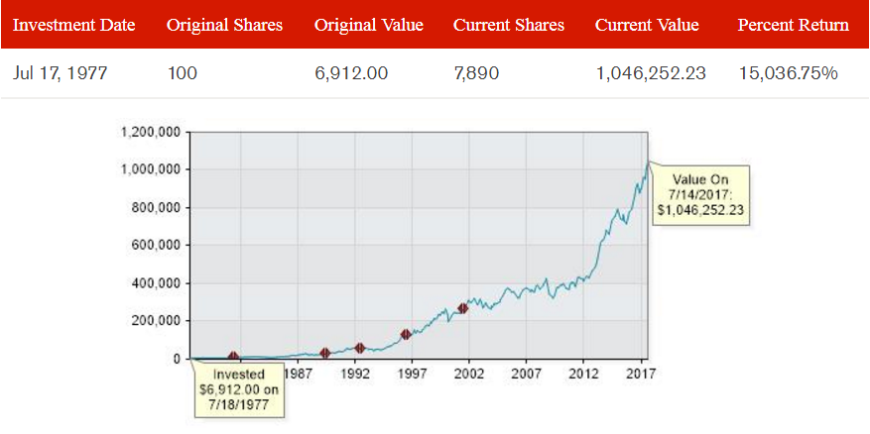Click the Invested $6,912.00 callout box
The height and width of the screenshot is (434, 870).
tap(239, 389)
